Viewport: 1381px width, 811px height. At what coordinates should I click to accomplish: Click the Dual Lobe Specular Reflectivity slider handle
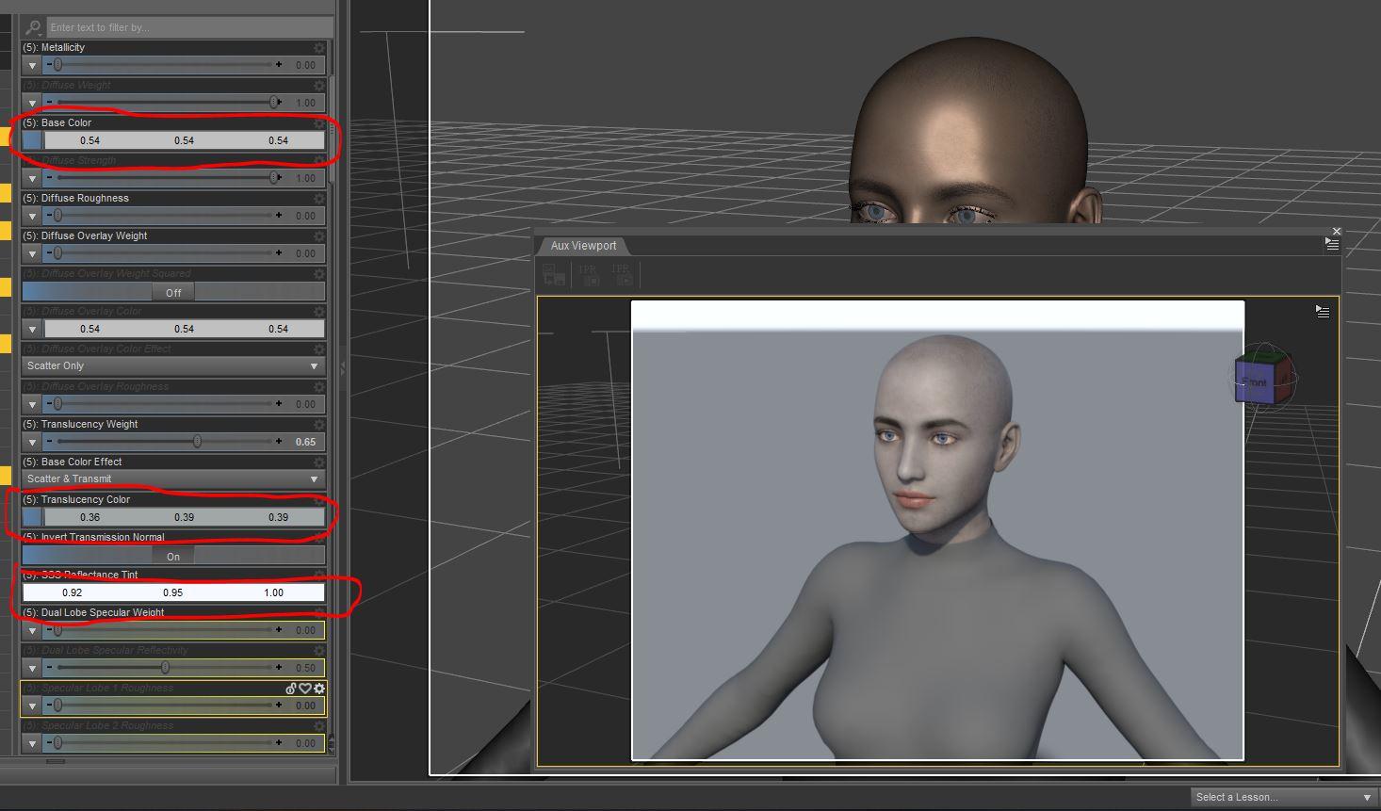tap(165, 668)
